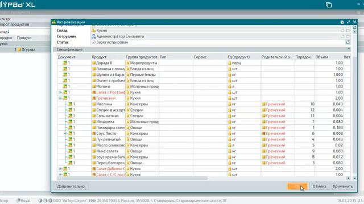Click the Родительский э... column header
The width and height of the screenshot is (364, 204).
278,57
